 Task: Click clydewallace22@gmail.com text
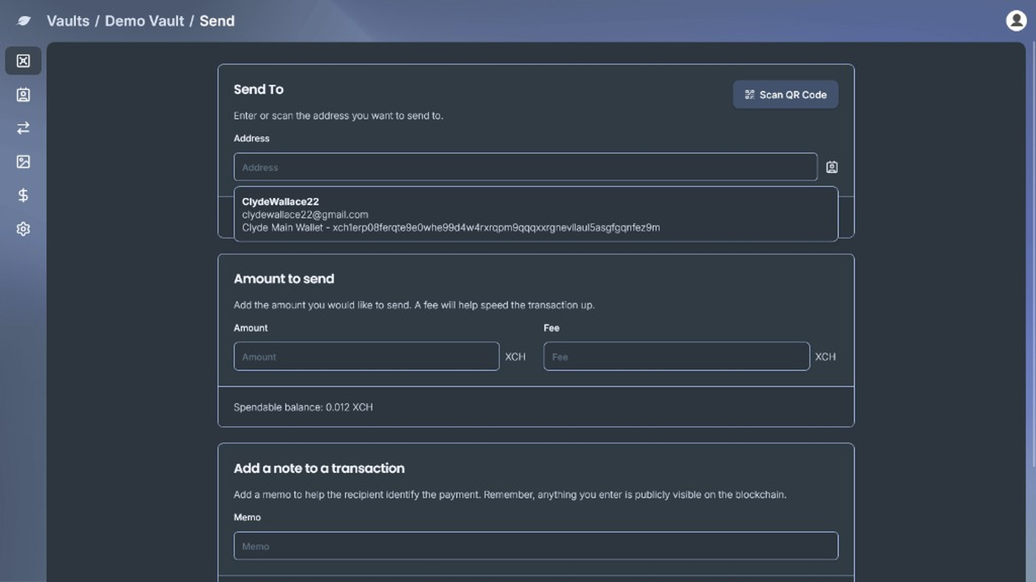305,215
